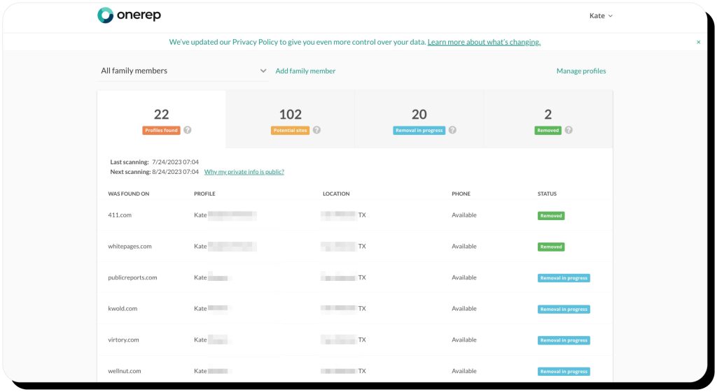
Task: Click Removal in progress badge for wellnut.com
Action: tap(564, 372)
